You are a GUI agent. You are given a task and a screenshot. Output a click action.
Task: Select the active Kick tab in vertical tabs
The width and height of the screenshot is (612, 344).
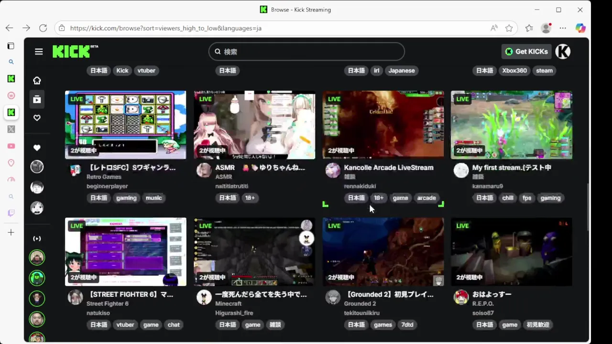[x=11, y=112]
